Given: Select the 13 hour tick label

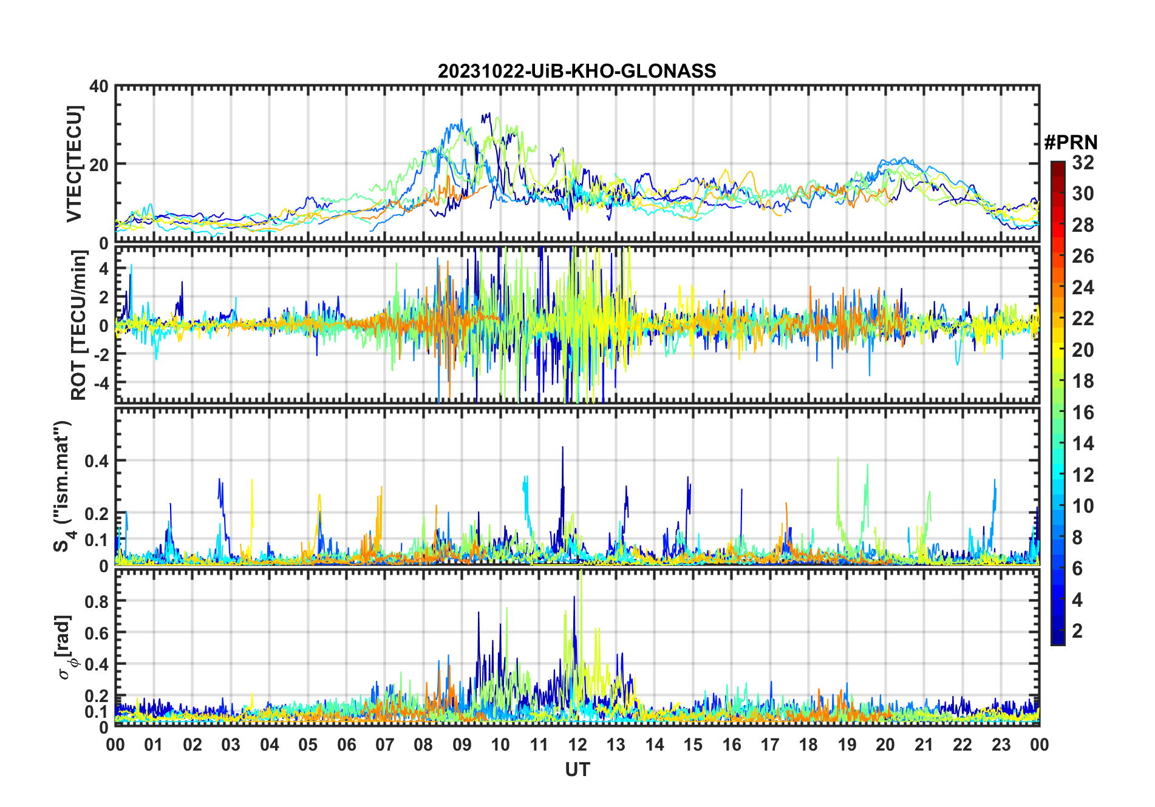Looking at the screenshot, I should click(616, 745).
